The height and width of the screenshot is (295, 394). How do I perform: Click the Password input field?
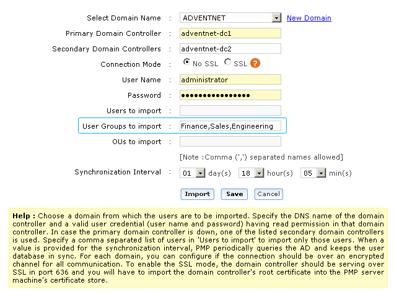coord(230,95)
